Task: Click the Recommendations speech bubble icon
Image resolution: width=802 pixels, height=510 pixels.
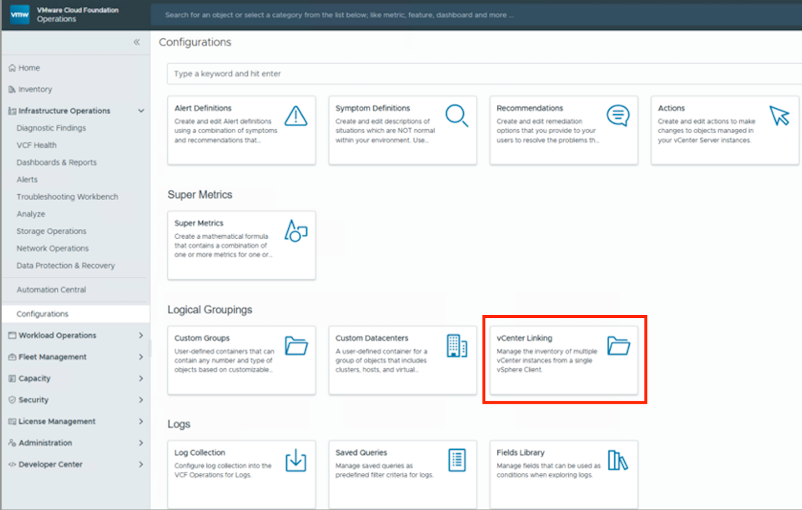Action: click(618, 116)
